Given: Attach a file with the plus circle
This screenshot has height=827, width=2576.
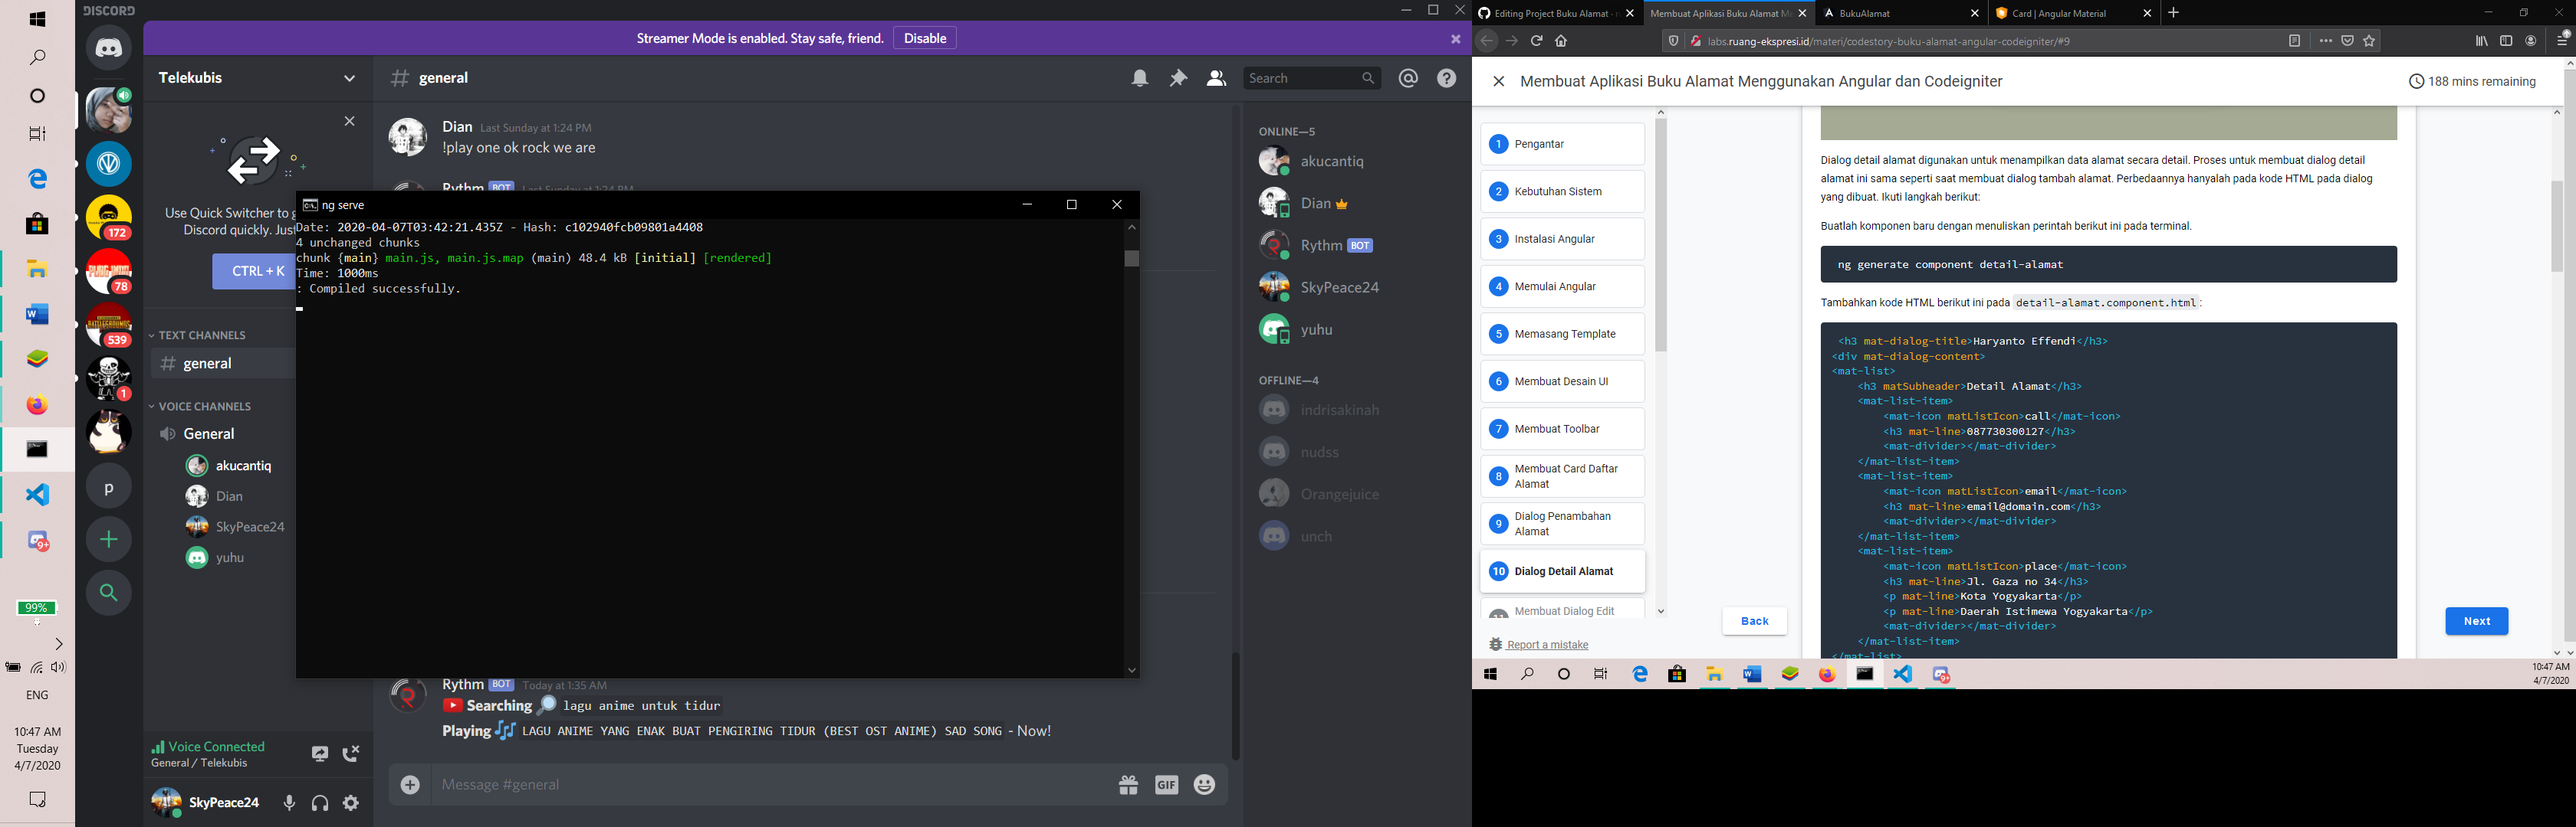Looking at the screenshot, I should 410,785.
